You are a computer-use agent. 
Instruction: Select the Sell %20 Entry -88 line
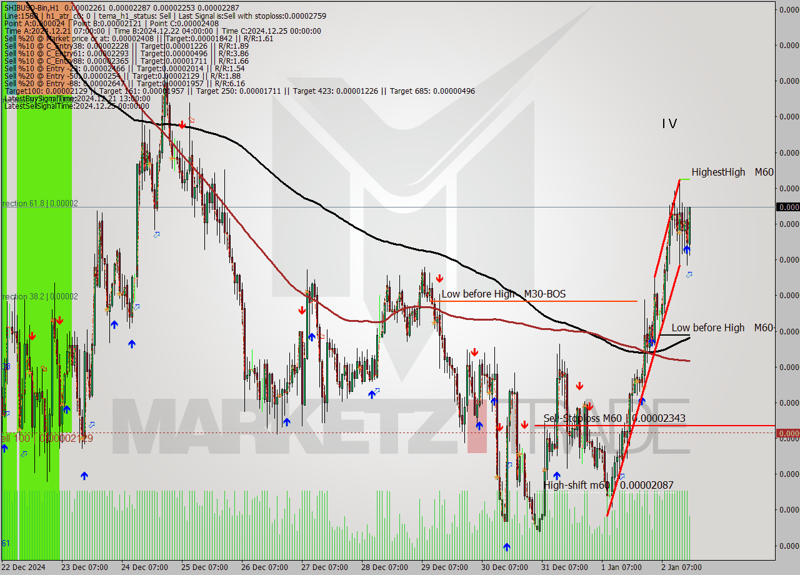coord(124,84)
